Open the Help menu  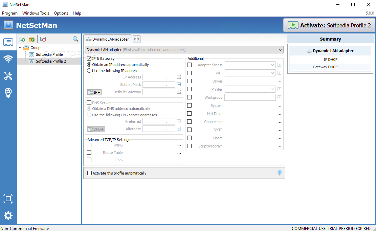(x=77, y=13)
